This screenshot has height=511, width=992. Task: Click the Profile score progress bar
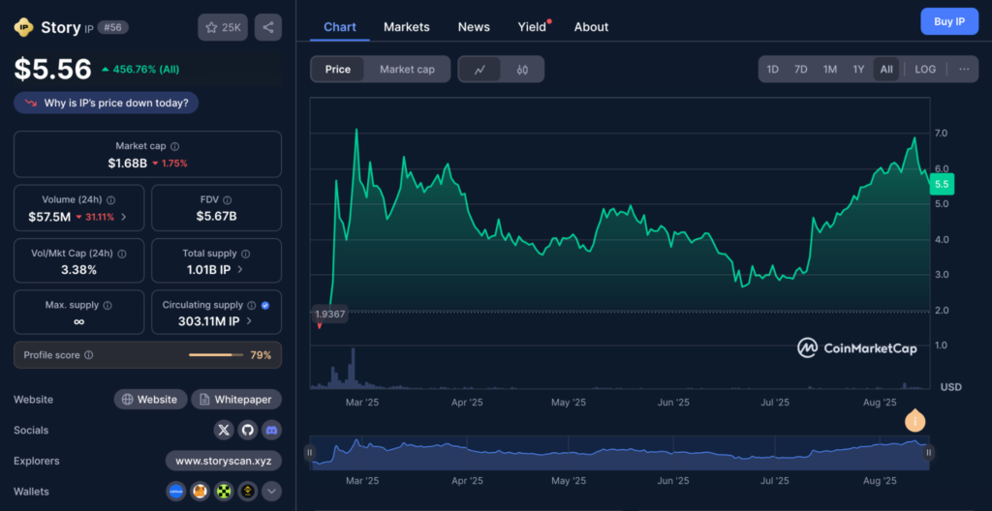pos(216,355)
